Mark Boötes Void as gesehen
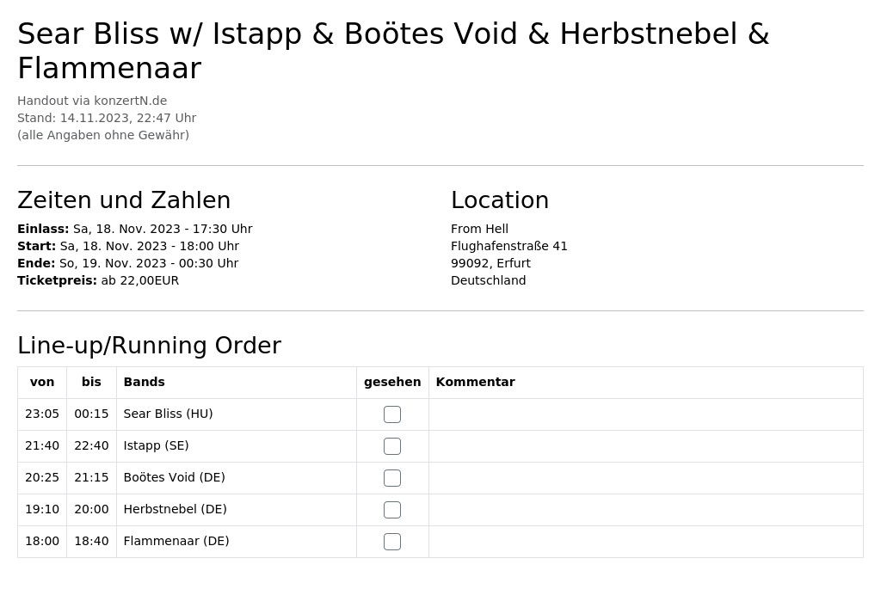Viewport: 881px width, 589px height. (x=392, y=478)
